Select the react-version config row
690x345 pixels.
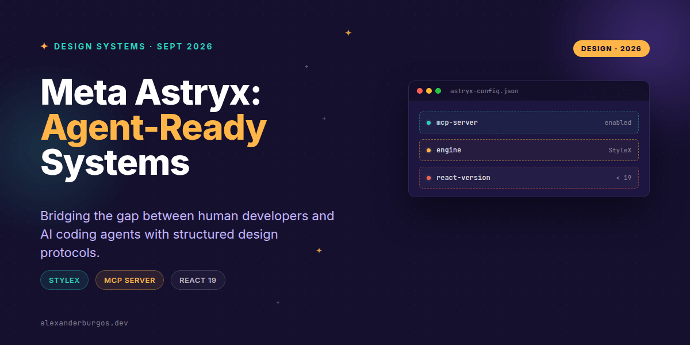(529, 178)
